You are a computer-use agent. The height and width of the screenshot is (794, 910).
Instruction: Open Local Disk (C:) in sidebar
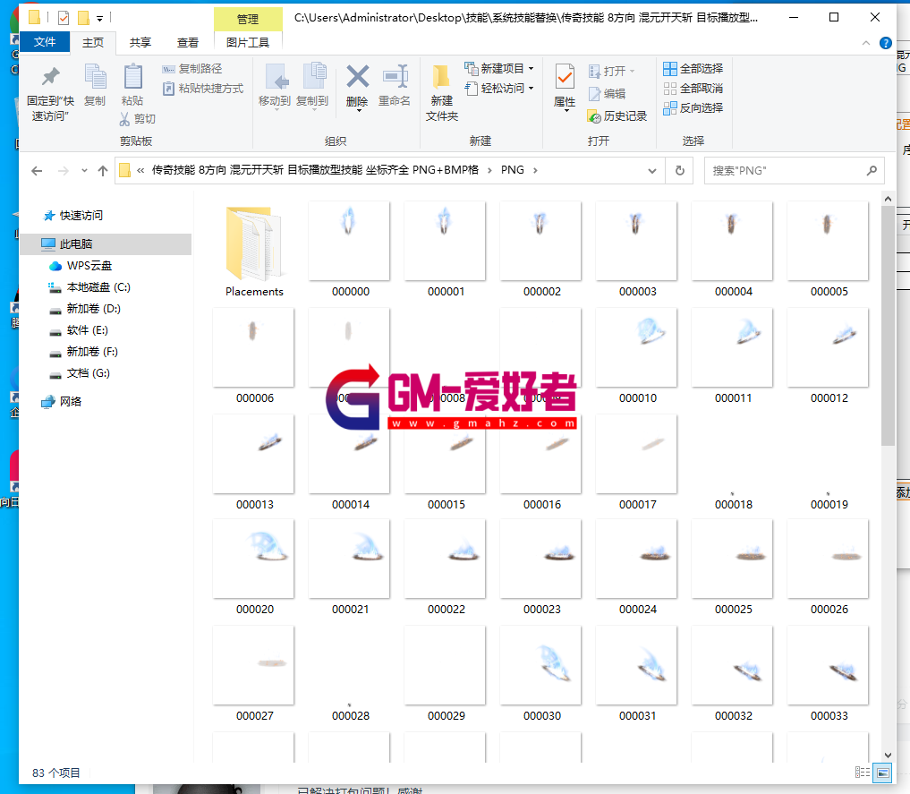(x=98, y=287)
